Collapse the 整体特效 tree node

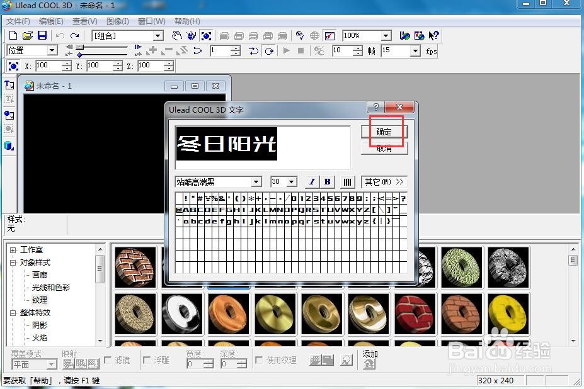pos(13,313)
